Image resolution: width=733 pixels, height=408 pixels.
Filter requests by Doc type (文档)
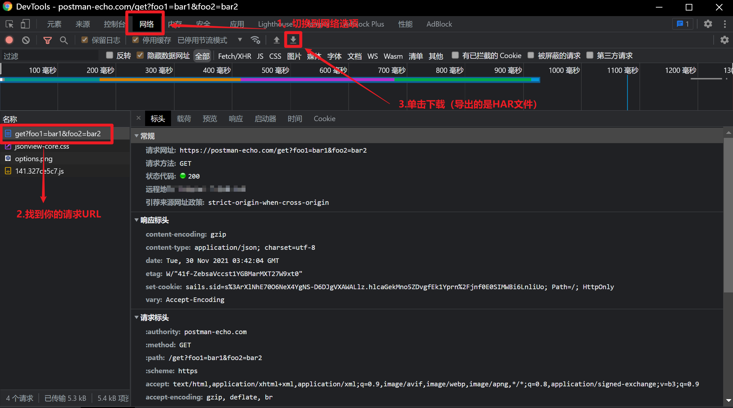355,56
